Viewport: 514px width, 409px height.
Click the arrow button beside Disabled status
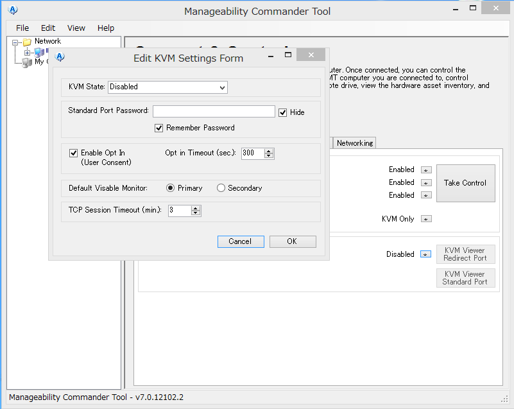click(x=425, y=254)
